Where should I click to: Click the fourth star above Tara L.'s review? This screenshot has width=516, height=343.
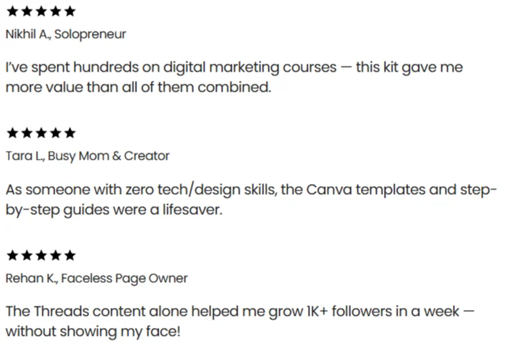click(x=55, y=133)
